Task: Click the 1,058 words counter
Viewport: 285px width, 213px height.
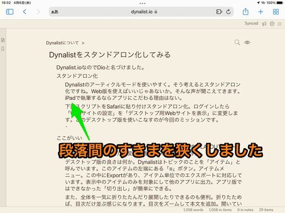Action: click(x=193, y=210)
